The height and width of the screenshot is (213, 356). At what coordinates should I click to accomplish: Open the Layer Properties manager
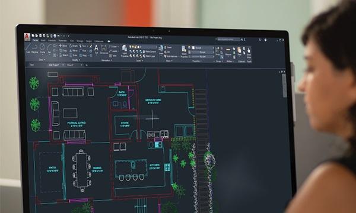pos(124,51)
